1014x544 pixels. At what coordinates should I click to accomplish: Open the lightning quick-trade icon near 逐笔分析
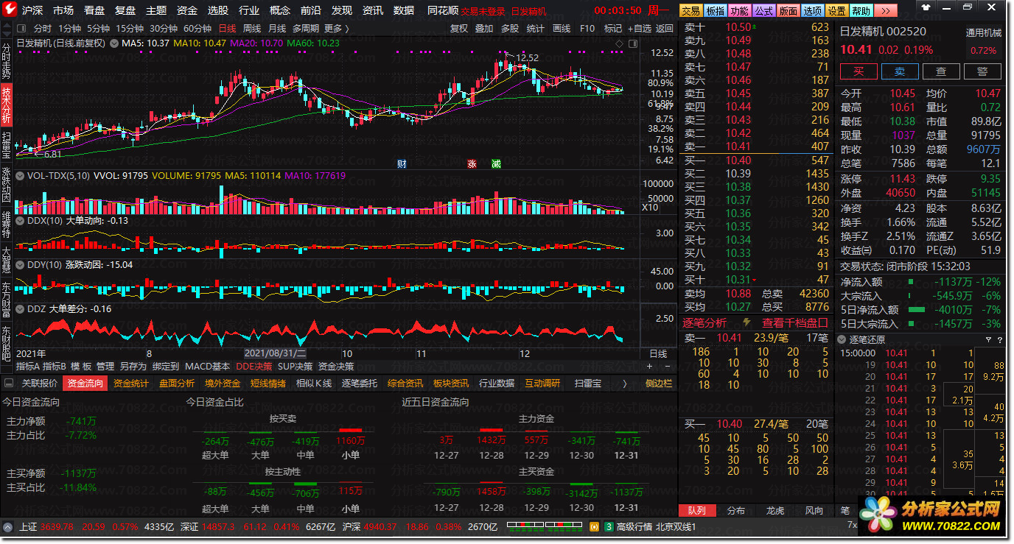pyautogui.click(x=746, y=322)
